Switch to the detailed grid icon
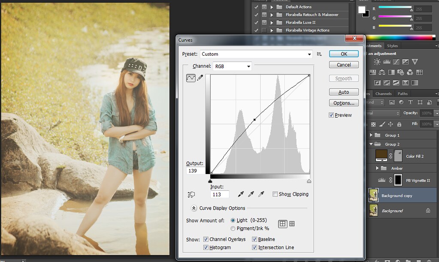 point(292,223)
